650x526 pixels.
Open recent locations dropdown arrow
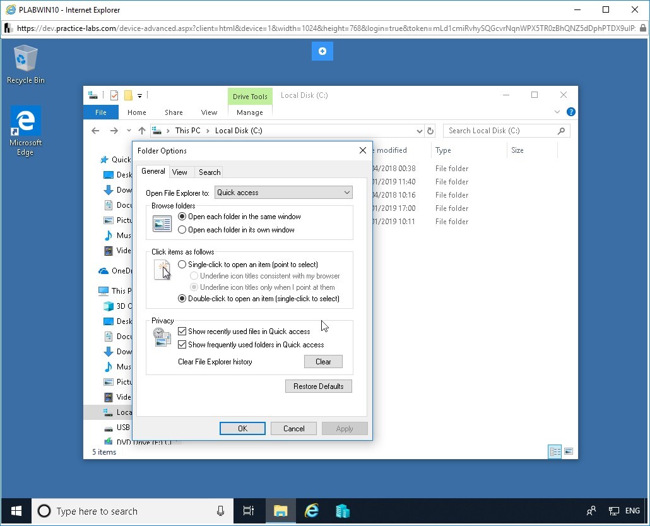pos(129,131)
